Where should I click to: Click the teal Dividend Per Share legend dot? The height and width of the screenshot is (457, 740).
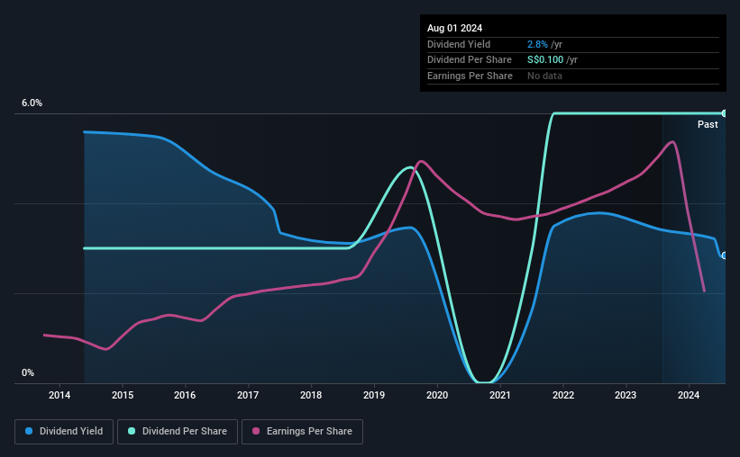[x=132, y=431]
